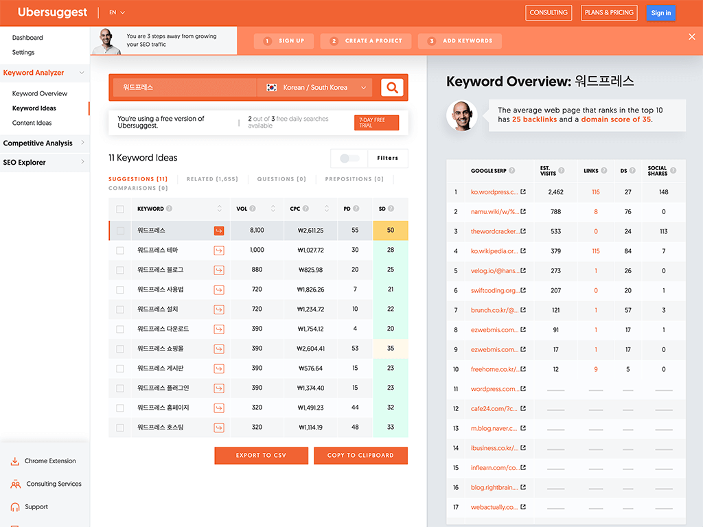Open external link icon for thewordcracker result
Viewport: 703px width, 527px height.
pos(522,231)
